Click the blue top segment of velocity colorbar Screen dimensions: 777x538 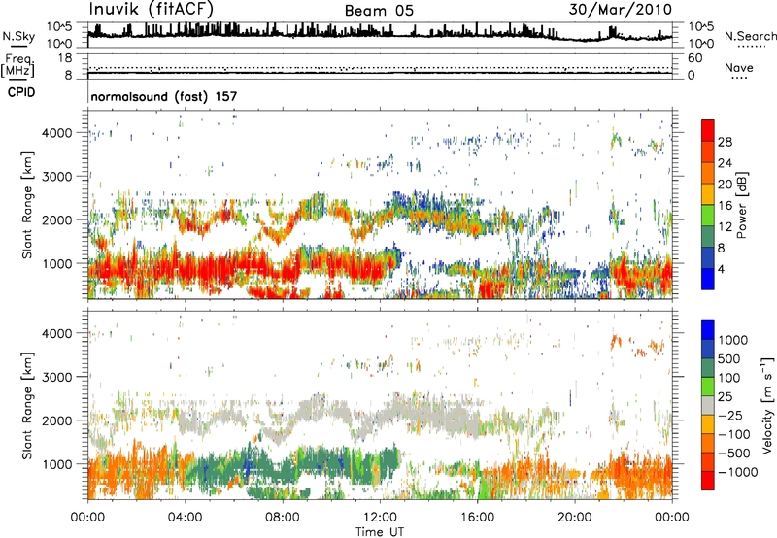pos(708,330)
